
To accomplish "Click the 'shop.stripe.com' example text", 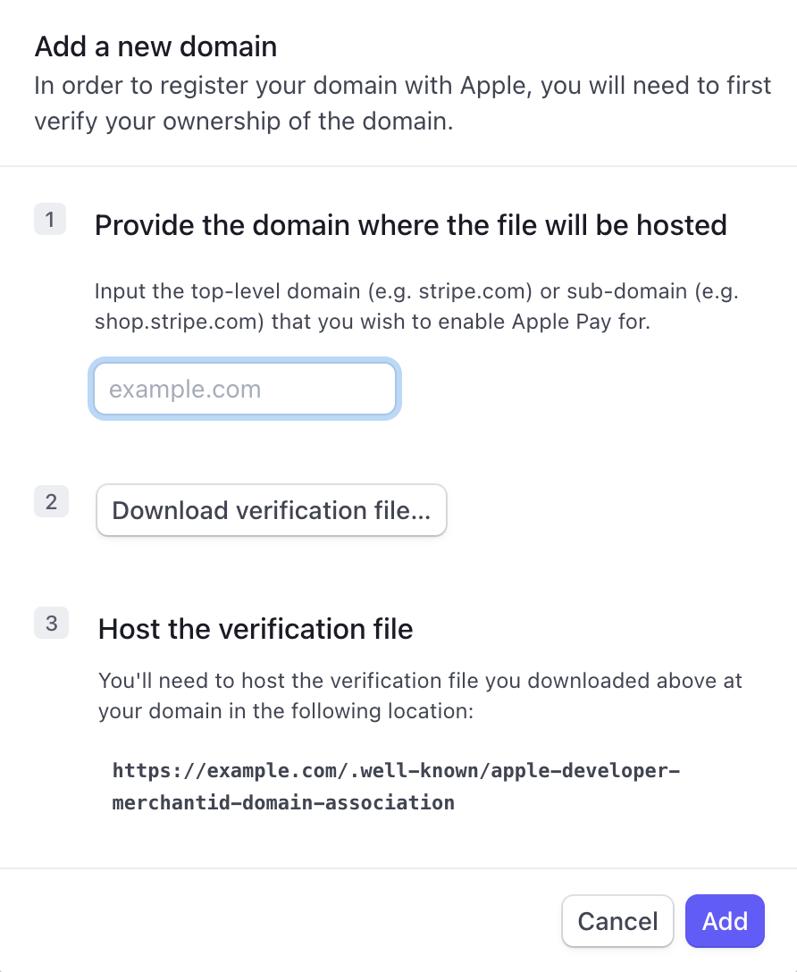I will pyautogui.click(x=180, y=323).
